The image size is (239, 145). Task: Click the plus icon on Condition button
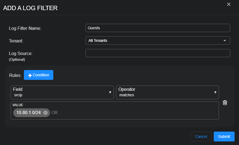tap(30, 75)
